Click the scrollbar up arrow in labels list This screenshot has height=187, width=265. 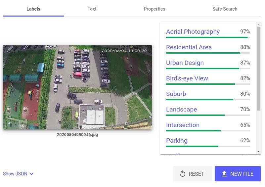258,25
